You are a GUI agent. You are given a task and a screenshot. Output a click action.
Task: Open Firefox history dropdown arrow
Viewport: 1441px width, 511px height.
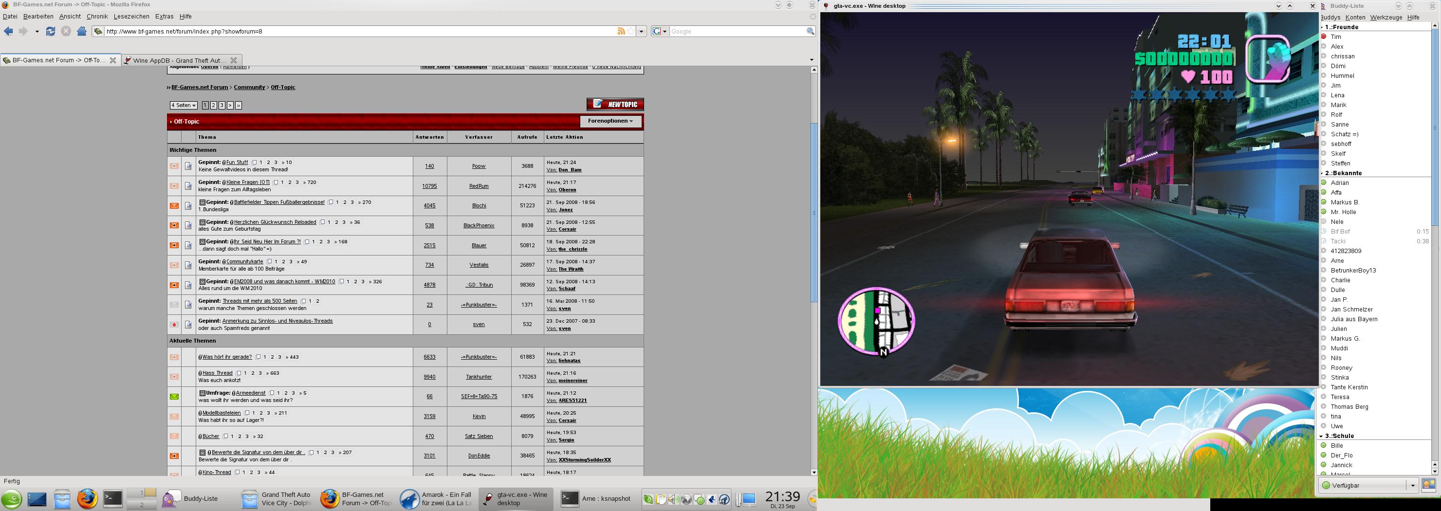click(37, 31)
